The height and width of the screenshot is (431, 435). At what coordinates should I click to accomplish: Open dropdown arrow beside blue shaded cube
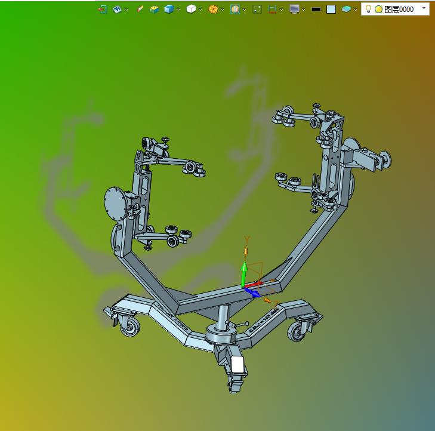[x=178, y=10]
